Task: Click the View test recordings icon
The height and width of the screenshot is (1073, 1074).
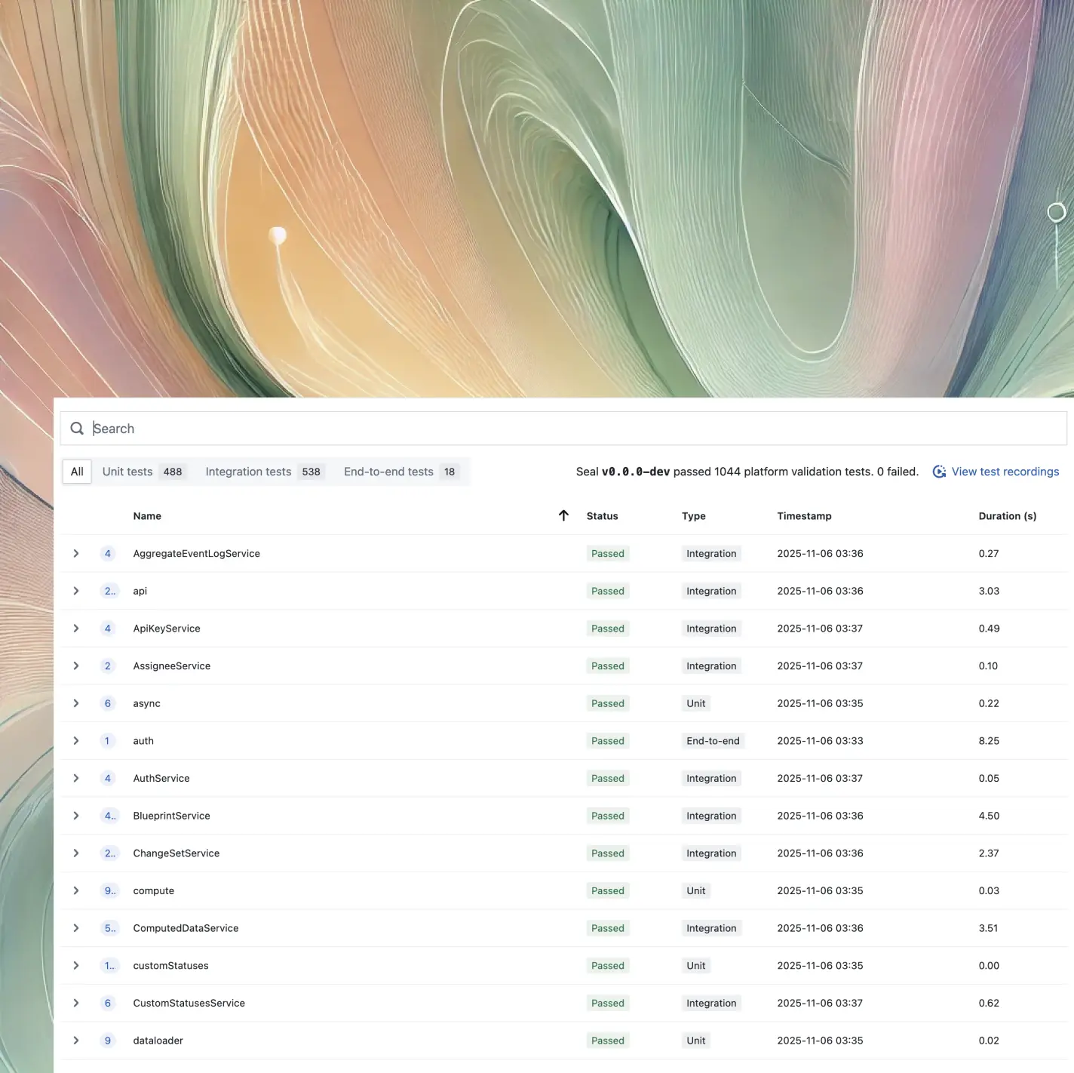Action: [x=939, y=472]
